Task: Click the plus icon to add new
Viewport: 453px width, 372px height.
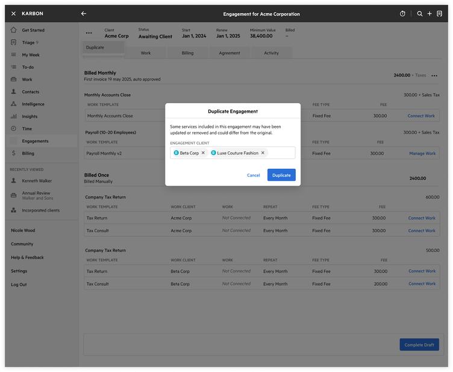Action: click(x=430, y=14)
